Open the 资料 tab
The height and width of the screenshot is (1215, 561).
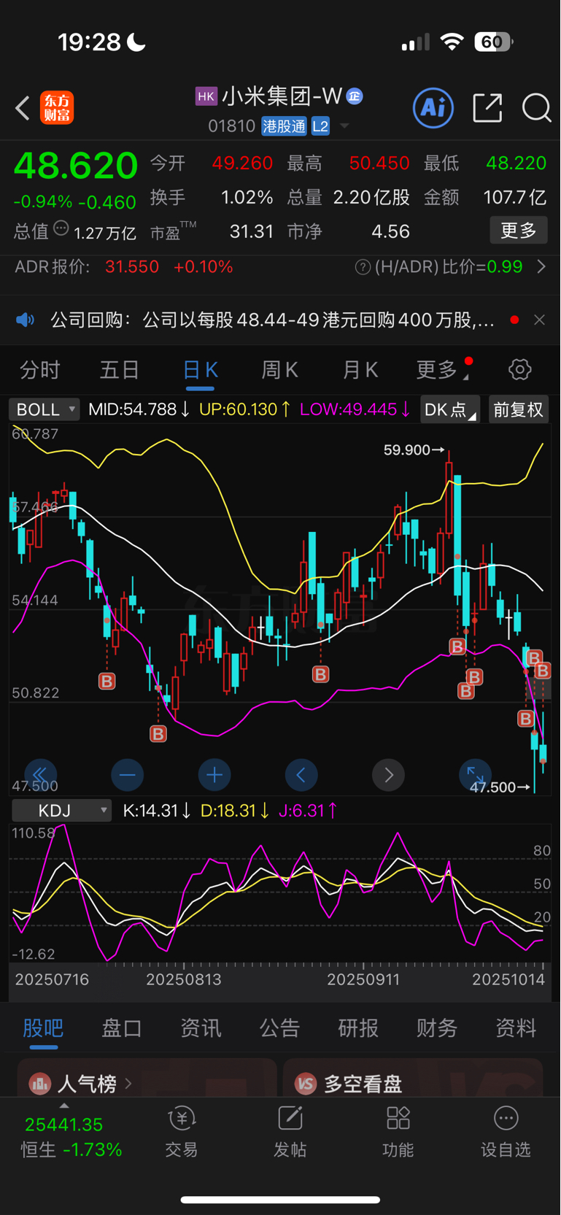(x=516, y=1028)
